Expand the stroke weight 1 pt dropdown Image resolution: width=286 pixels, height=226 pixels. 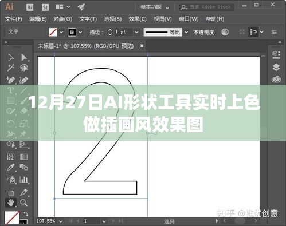[136, 32]
